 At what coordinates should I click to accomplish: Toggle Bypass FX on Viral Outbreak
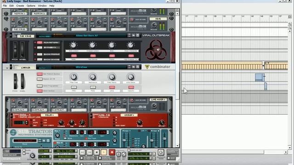(x=40, y=48)
